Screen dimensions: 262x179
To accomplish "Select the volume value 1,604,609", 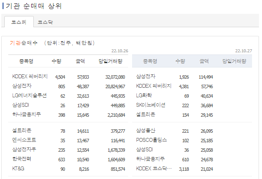I will [116, 160].
